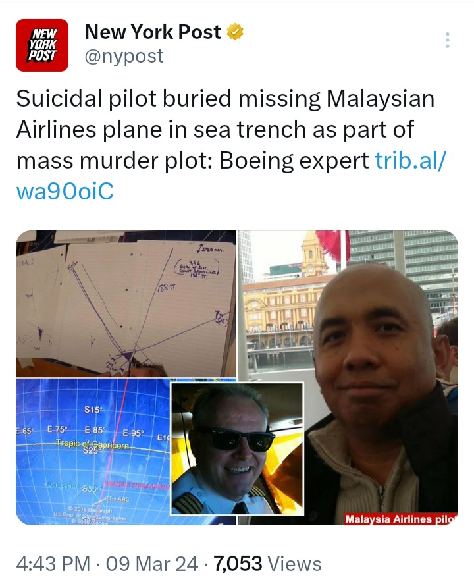This screenshot has height=584, width=474.
Task: Click the S15° latitude label on map
Action: [x=92, y=410]
